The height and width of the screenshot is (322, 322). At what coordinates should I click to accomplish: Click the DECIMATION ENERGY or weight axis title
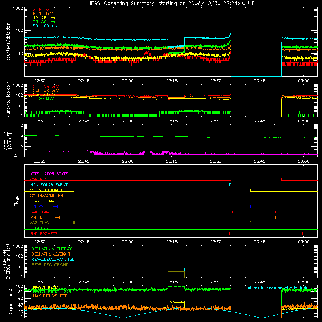[x=6, y=261]
